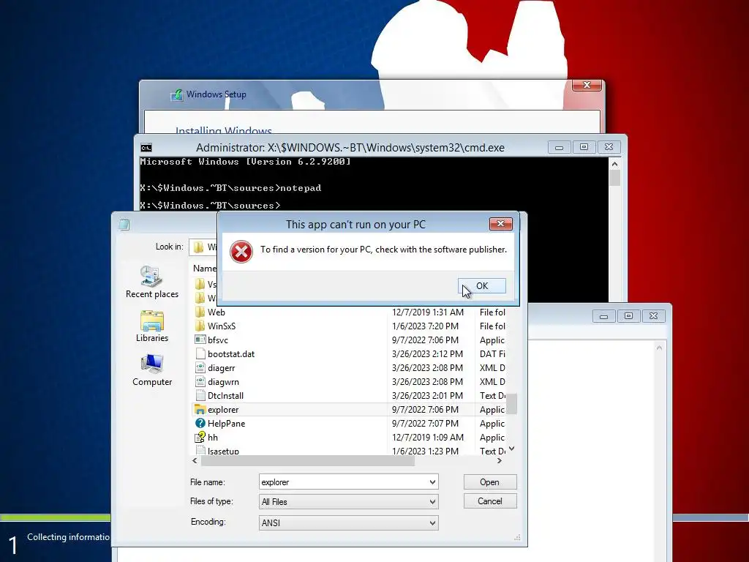Open Recent places in the sidebar
This screenshot has width=749, height=562.
tap(152, 282)
